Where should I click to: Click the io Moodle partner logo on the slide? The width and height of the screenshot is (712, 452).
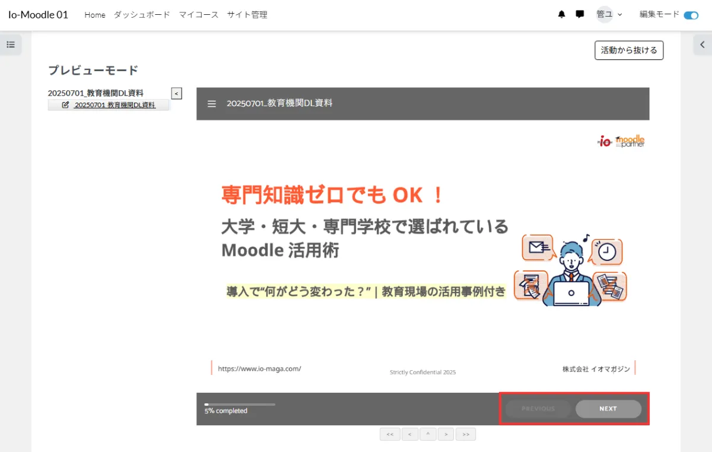pyautogui.click(x=621, y=141)
